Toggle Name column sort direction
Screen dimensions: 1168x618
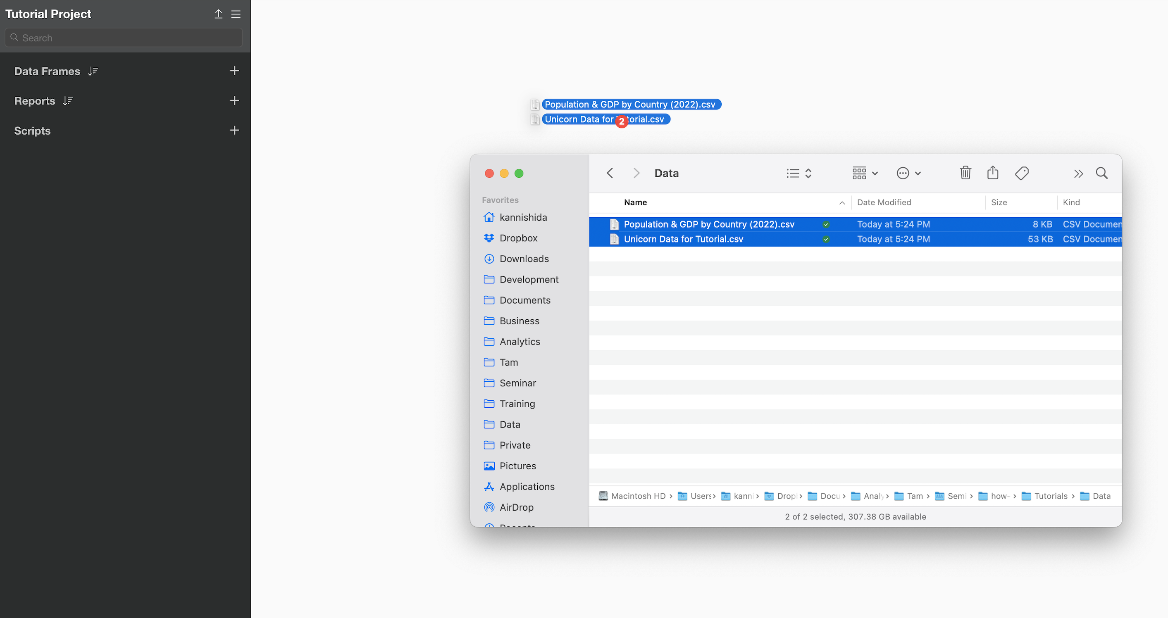pos(841,202)
